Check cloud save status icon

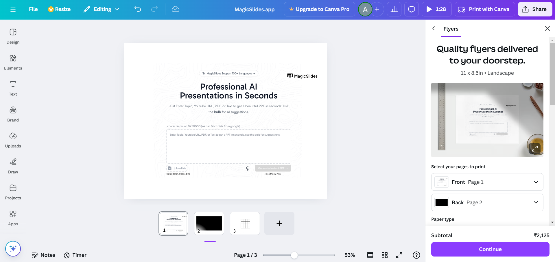(176, 9)
